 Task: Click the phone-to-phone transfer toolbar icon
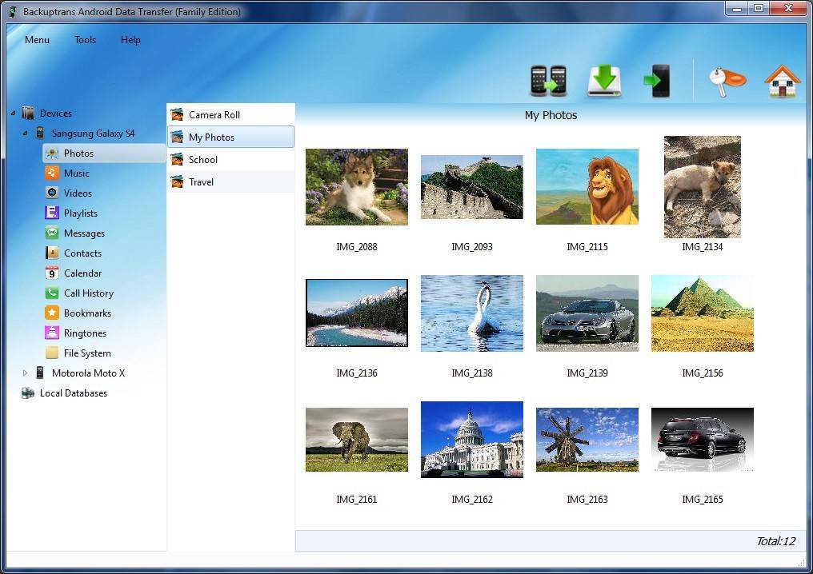point(549,81)
